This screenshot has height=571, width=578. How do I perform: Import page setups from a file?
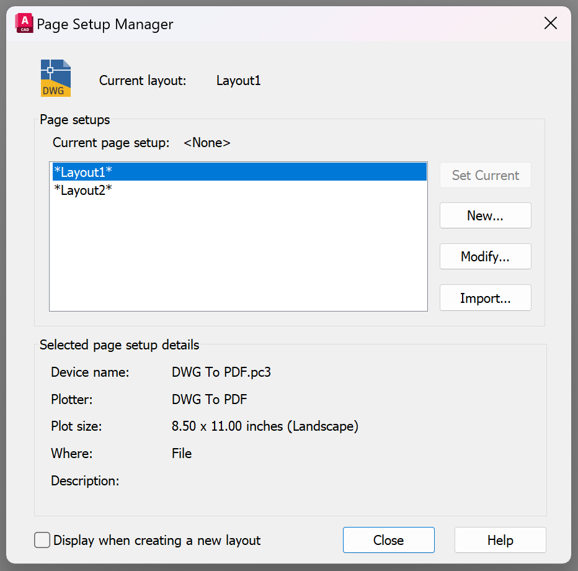click(485, 298)
